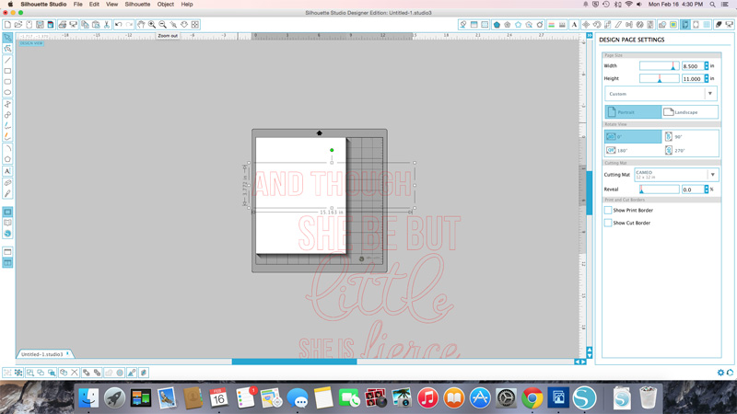
Task: Choose the Edit points tool
Action: pos(7,49)
